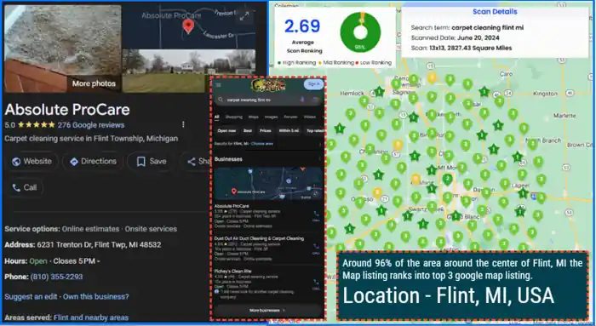Click the Scan Details heading
596x326 pixels.
495,12
